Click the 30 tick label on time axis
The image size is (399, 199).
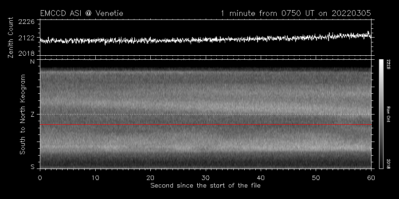pos(206,178)
